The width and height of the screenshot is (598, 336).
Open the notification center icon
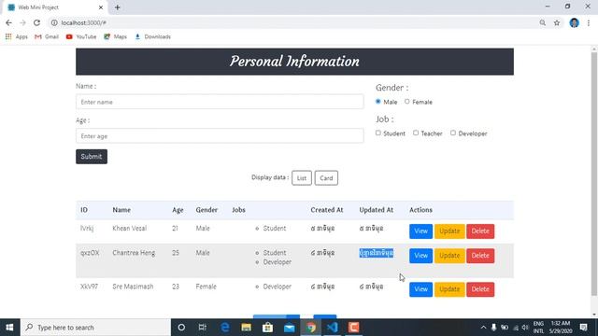[583, 328]
